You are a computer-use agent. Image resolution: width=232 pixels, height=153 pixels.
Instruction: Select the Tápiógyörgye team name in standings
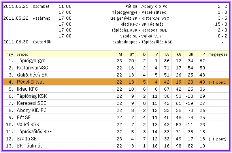[31, 61]
